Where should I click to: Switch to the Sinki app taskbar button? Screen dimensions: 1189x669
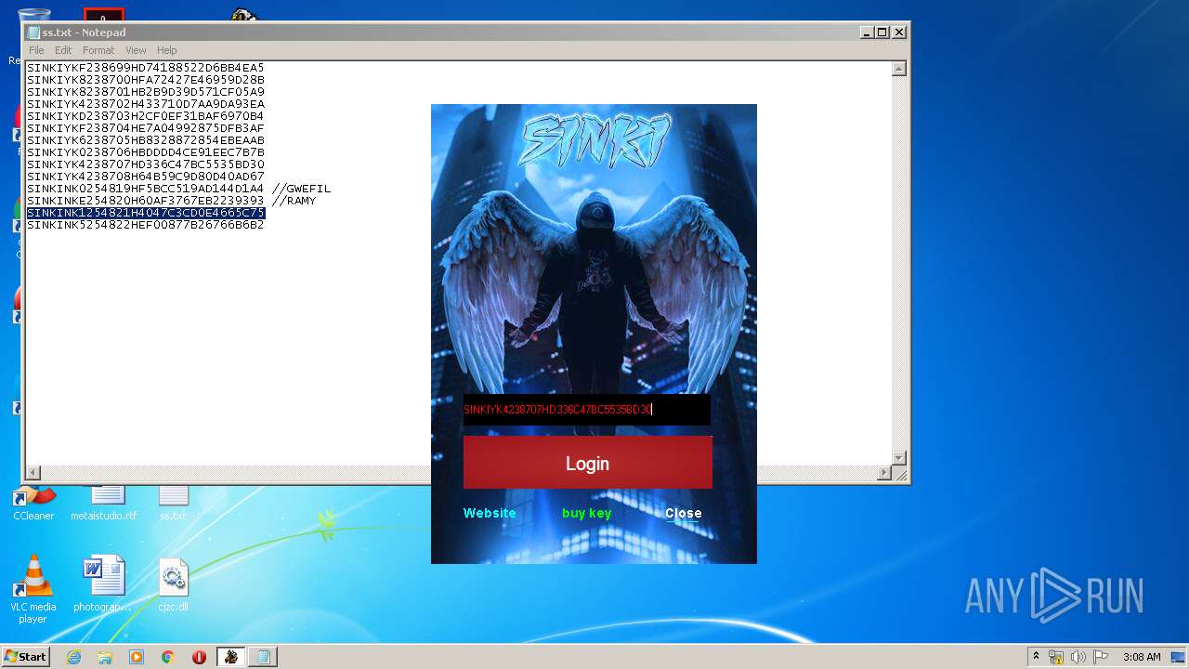pos(230,657)
